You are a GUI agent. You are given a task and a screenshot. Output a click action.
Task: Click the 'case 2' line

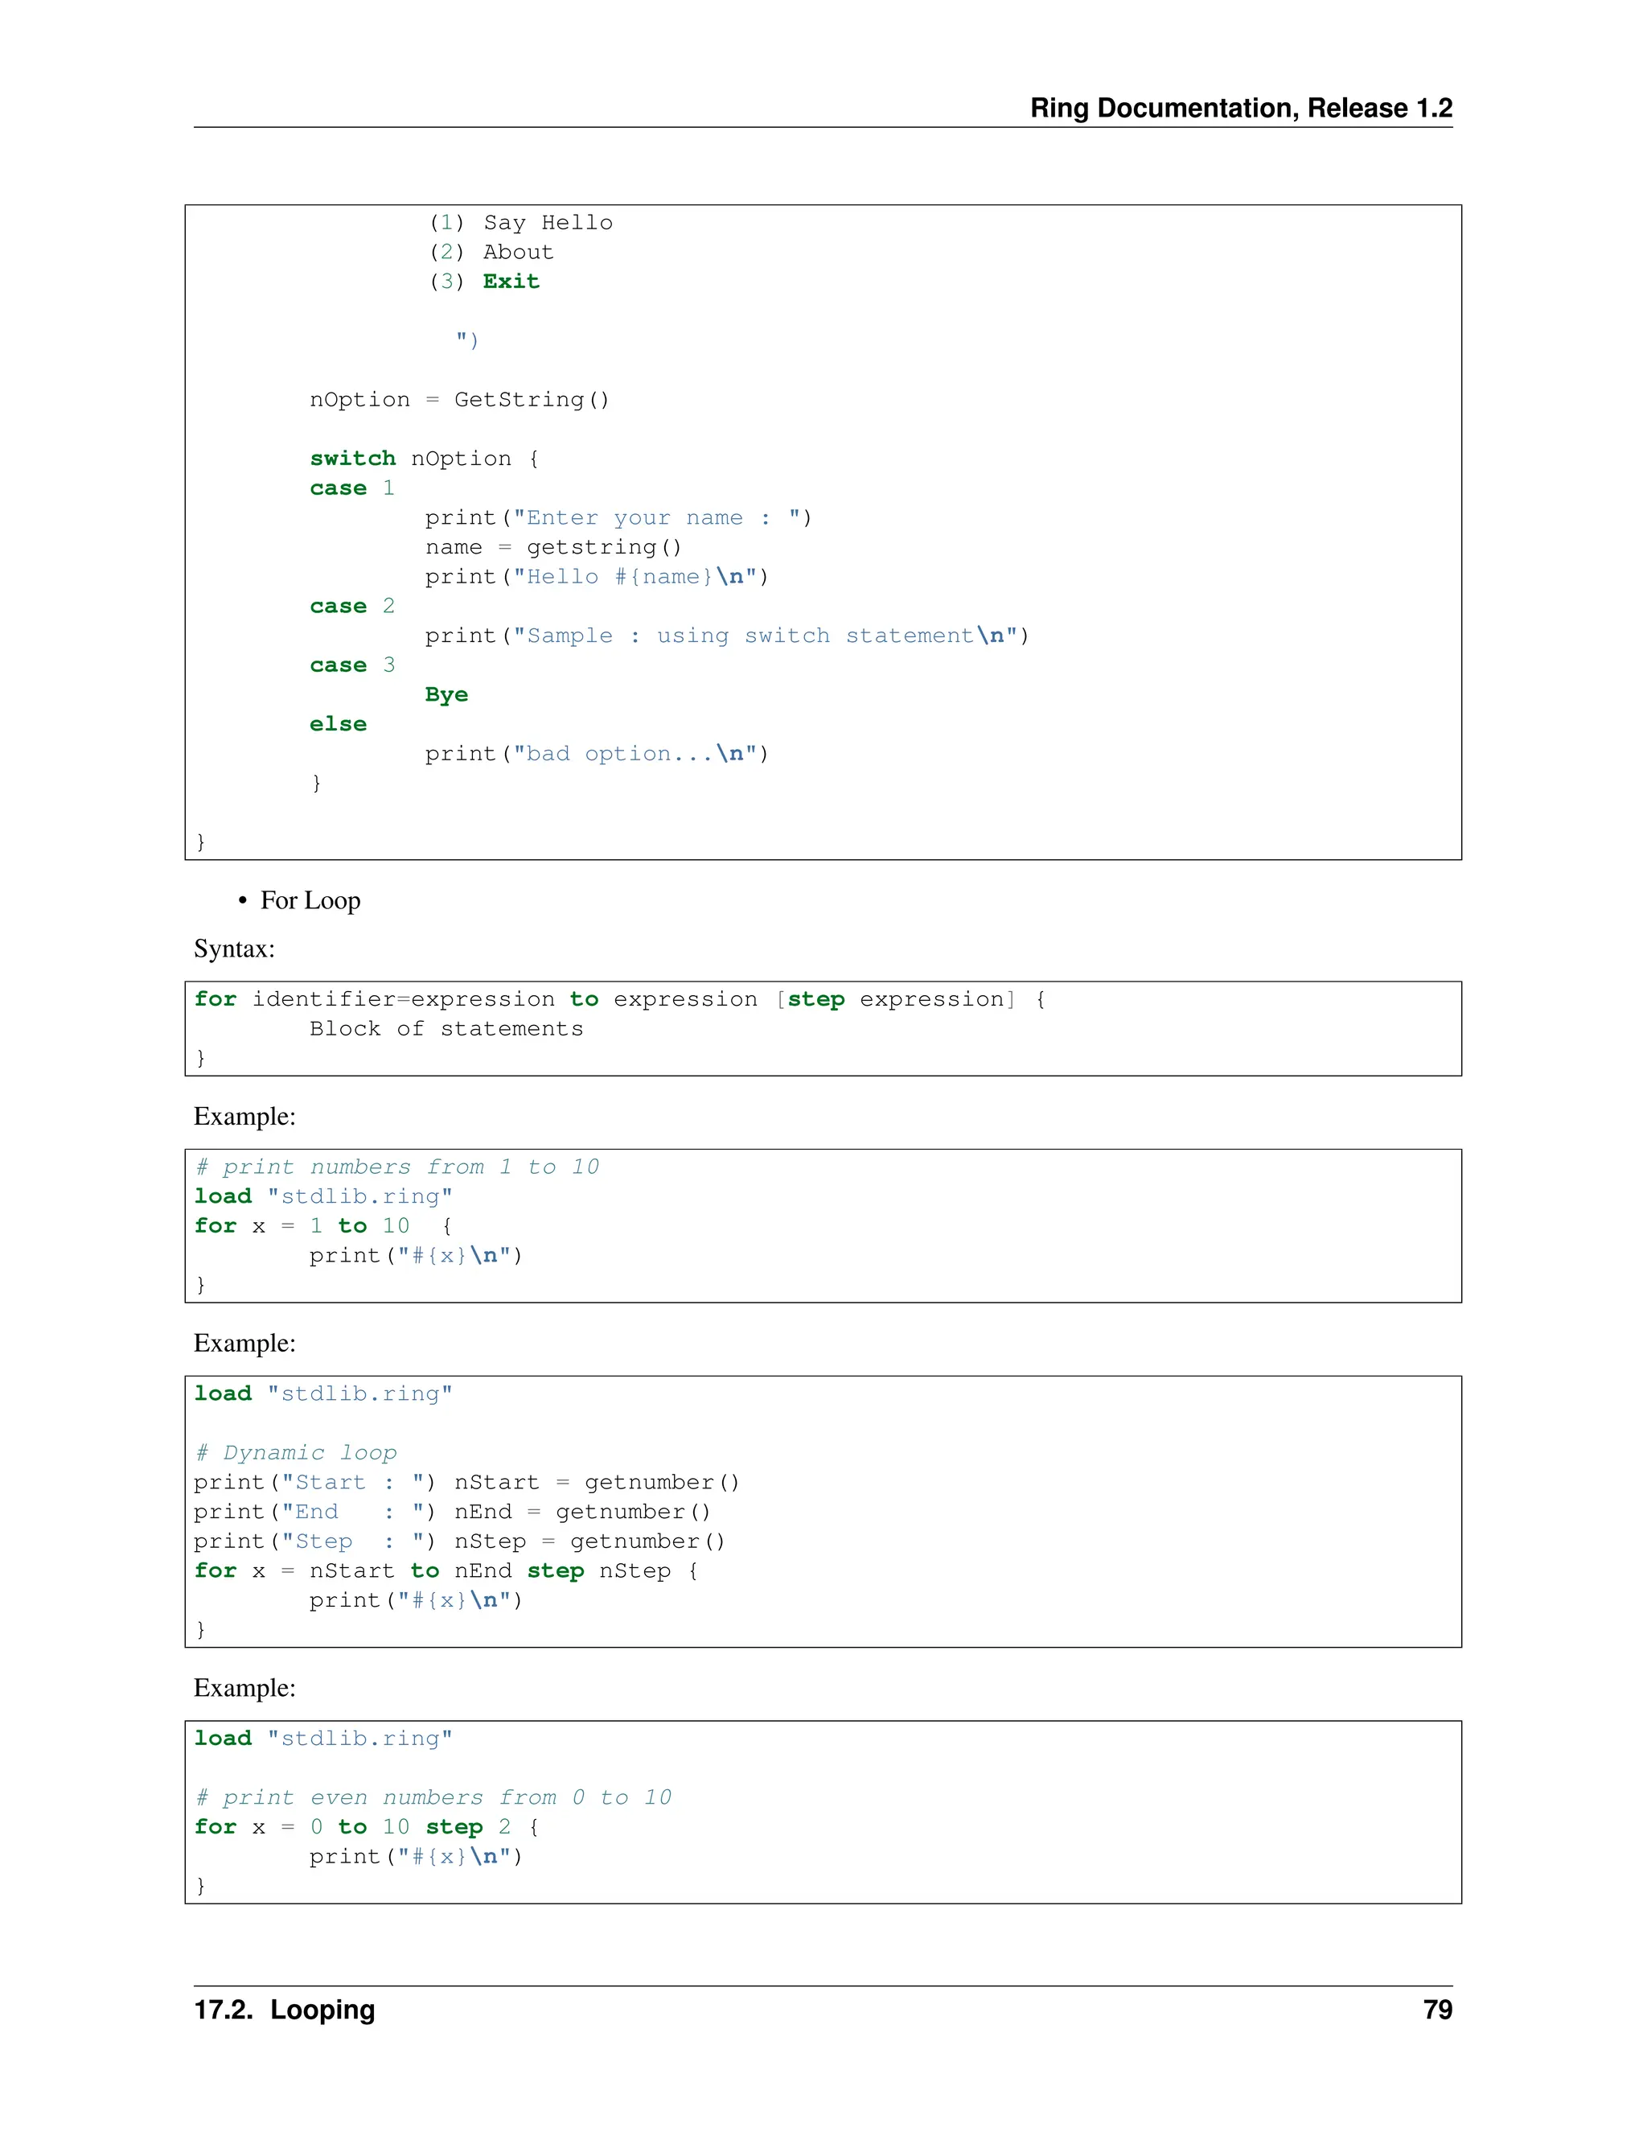[x=351, y=607]
